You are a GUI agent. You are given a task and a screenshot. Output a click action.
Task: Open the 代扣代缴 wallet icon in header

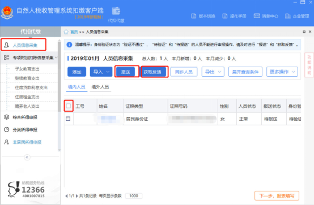pyautogui.click(x=116, y=11)
